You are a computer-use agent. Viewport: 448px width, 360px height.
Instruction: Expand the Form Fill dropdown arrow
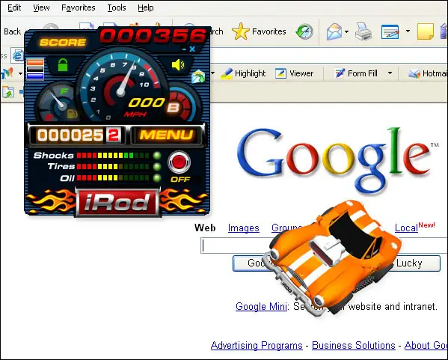(x=390, y=73)
